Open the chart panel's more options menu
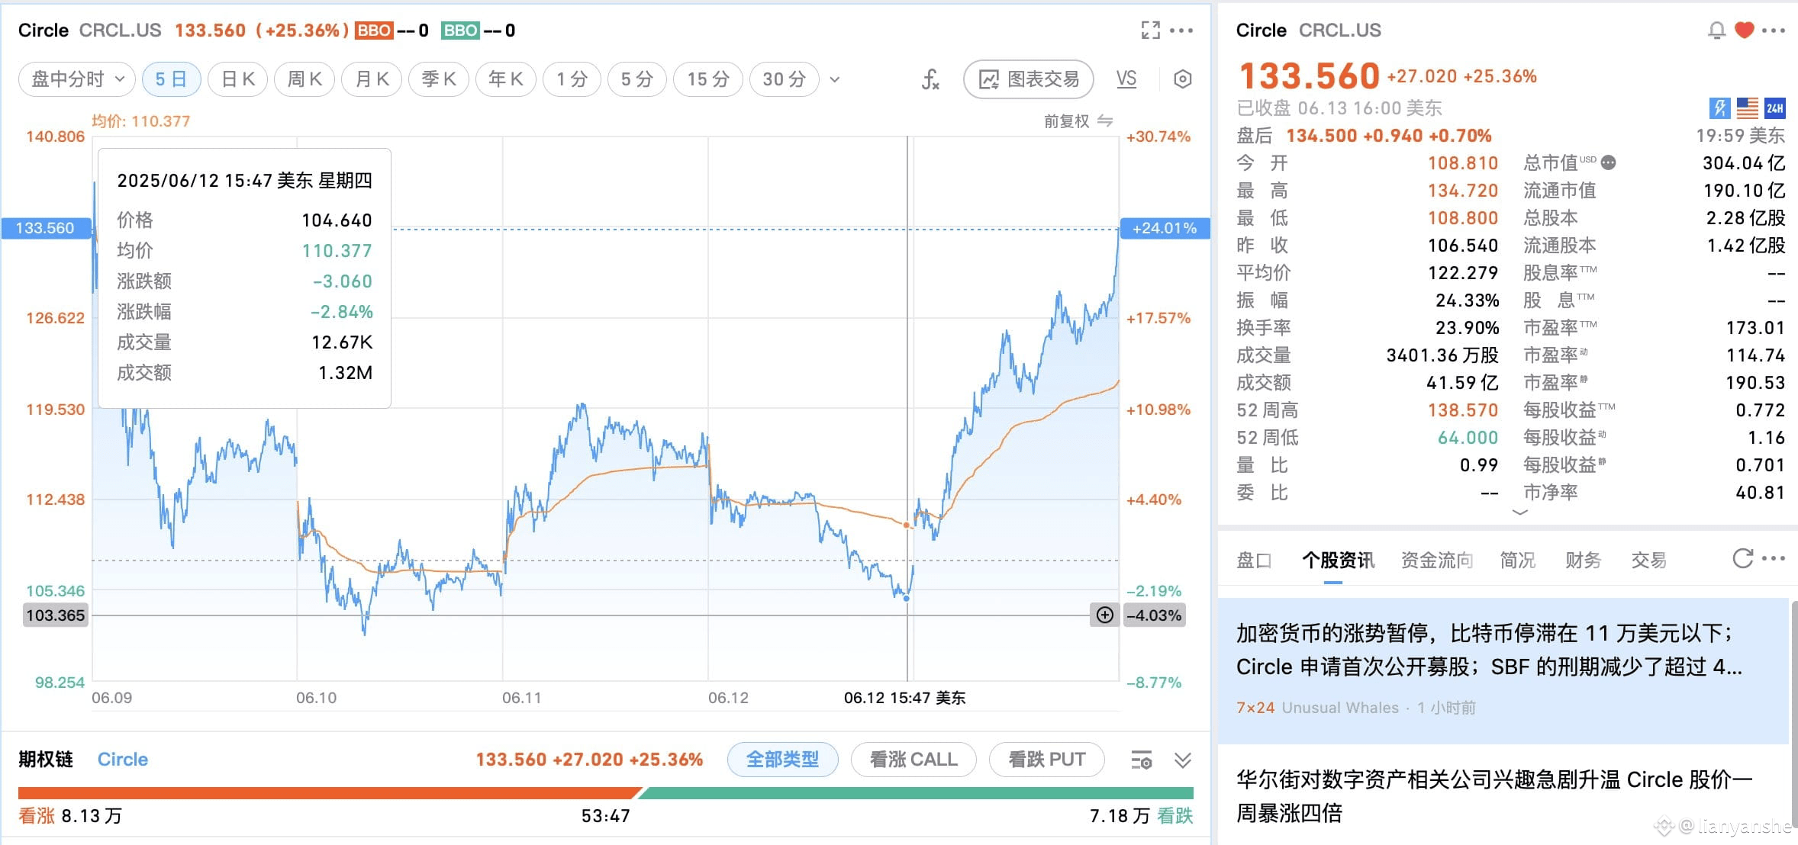 click(1181, 31)
